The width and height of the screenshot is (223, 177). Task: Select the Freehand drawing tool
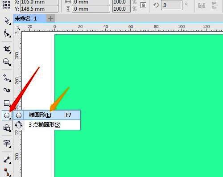pos(7,78)
